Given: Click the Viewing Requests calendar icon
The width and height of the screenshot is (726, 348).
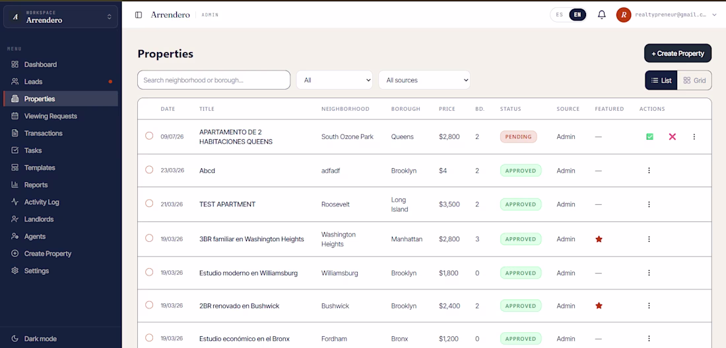Looking at the screenshot, I should coord(15,116).
